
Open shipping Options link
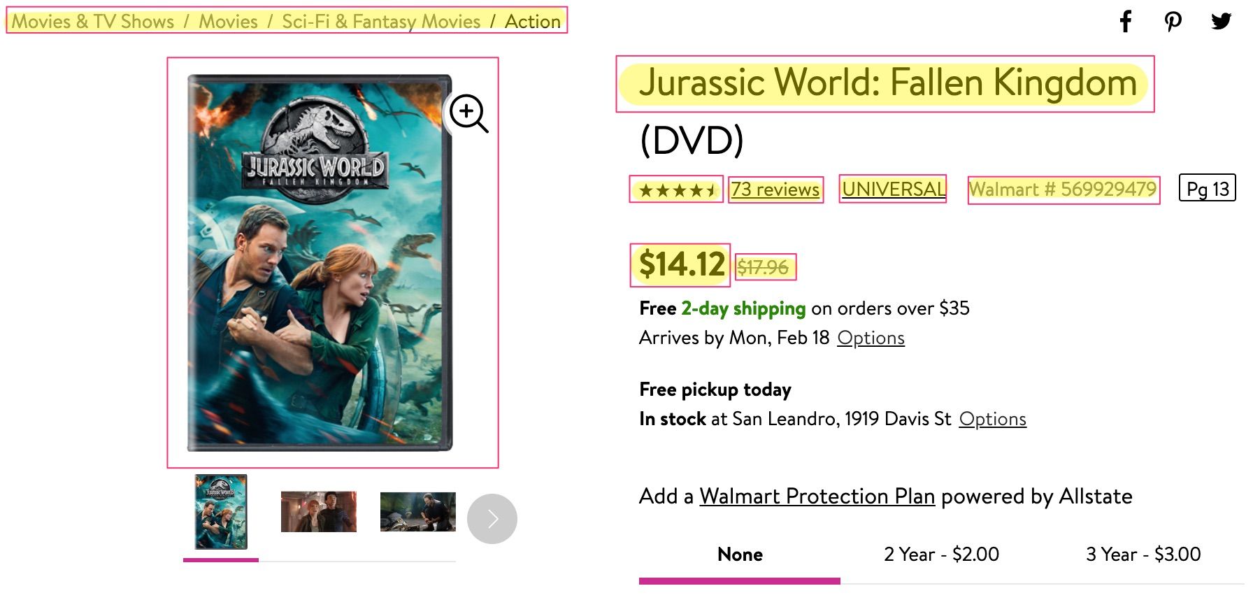(x=871, y=338)
